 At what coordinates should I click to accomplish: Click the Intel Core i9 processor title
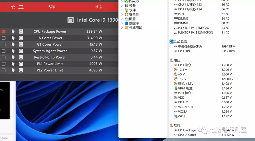point(97,20)
